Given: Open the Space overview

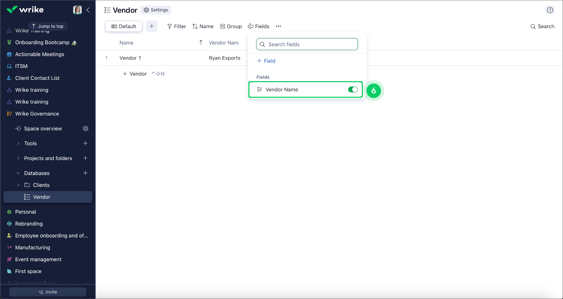Looking at the screenshot, I should click(x=43, y=128).
